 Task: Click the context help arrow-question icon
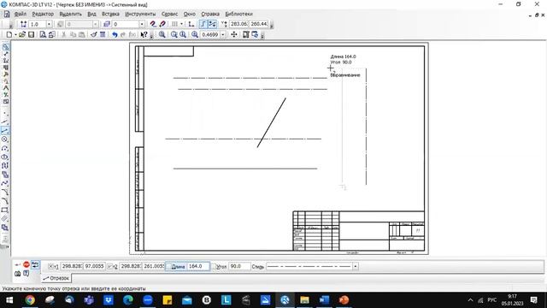144,34
